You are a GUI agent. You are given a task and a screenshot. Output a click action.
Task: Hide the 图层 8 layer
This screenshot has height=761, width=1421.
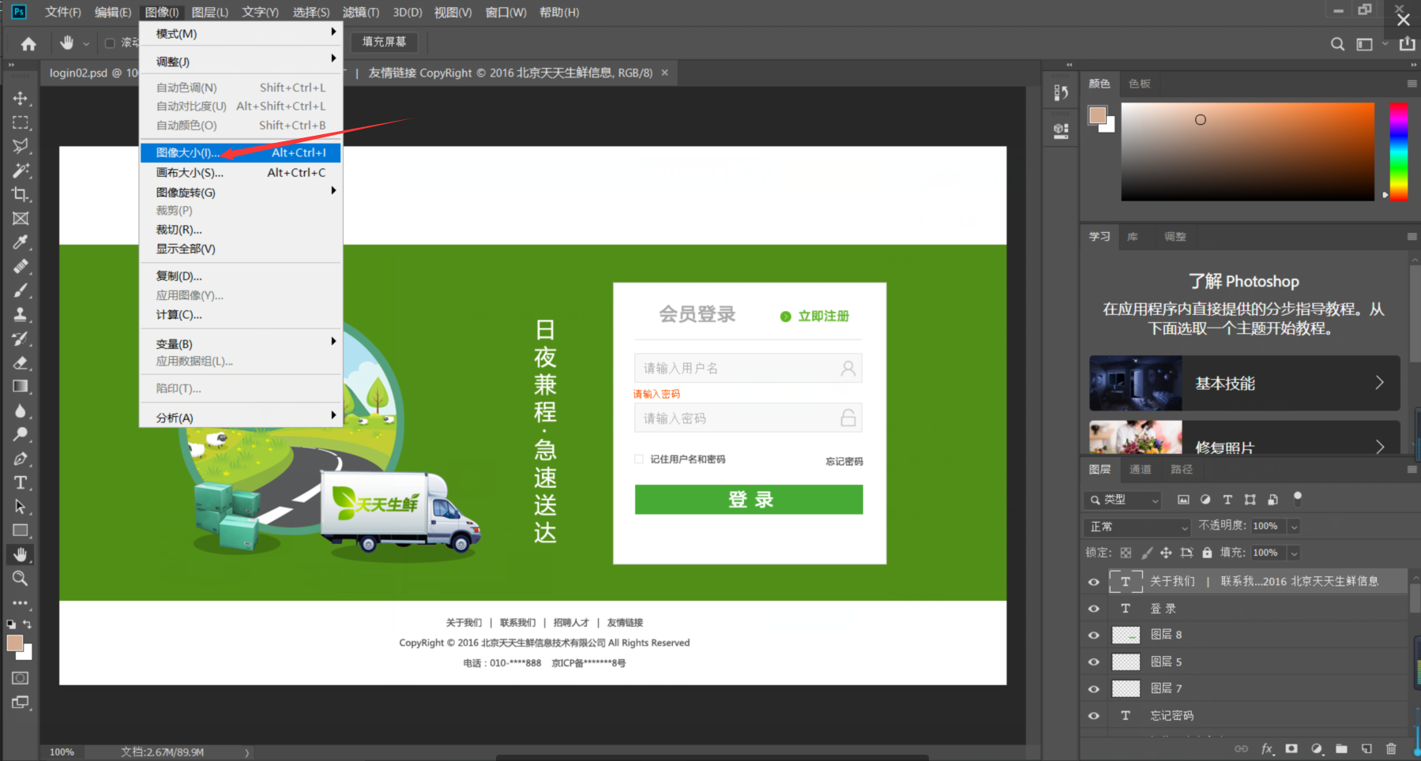[x=1094, y=635]
